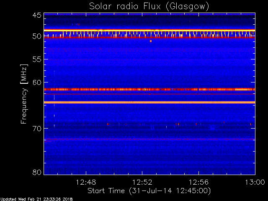The height and width of the screenshot is (201, 268).
Task: Select the 12:52 time tick label
Action: click(142, 182)
